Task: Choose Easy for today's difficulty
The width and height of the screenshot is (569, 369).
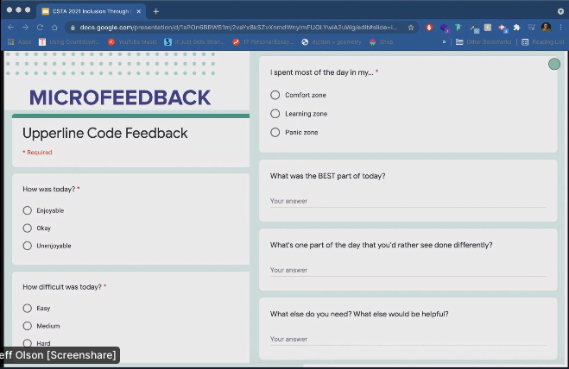Action: click(28, 309)
